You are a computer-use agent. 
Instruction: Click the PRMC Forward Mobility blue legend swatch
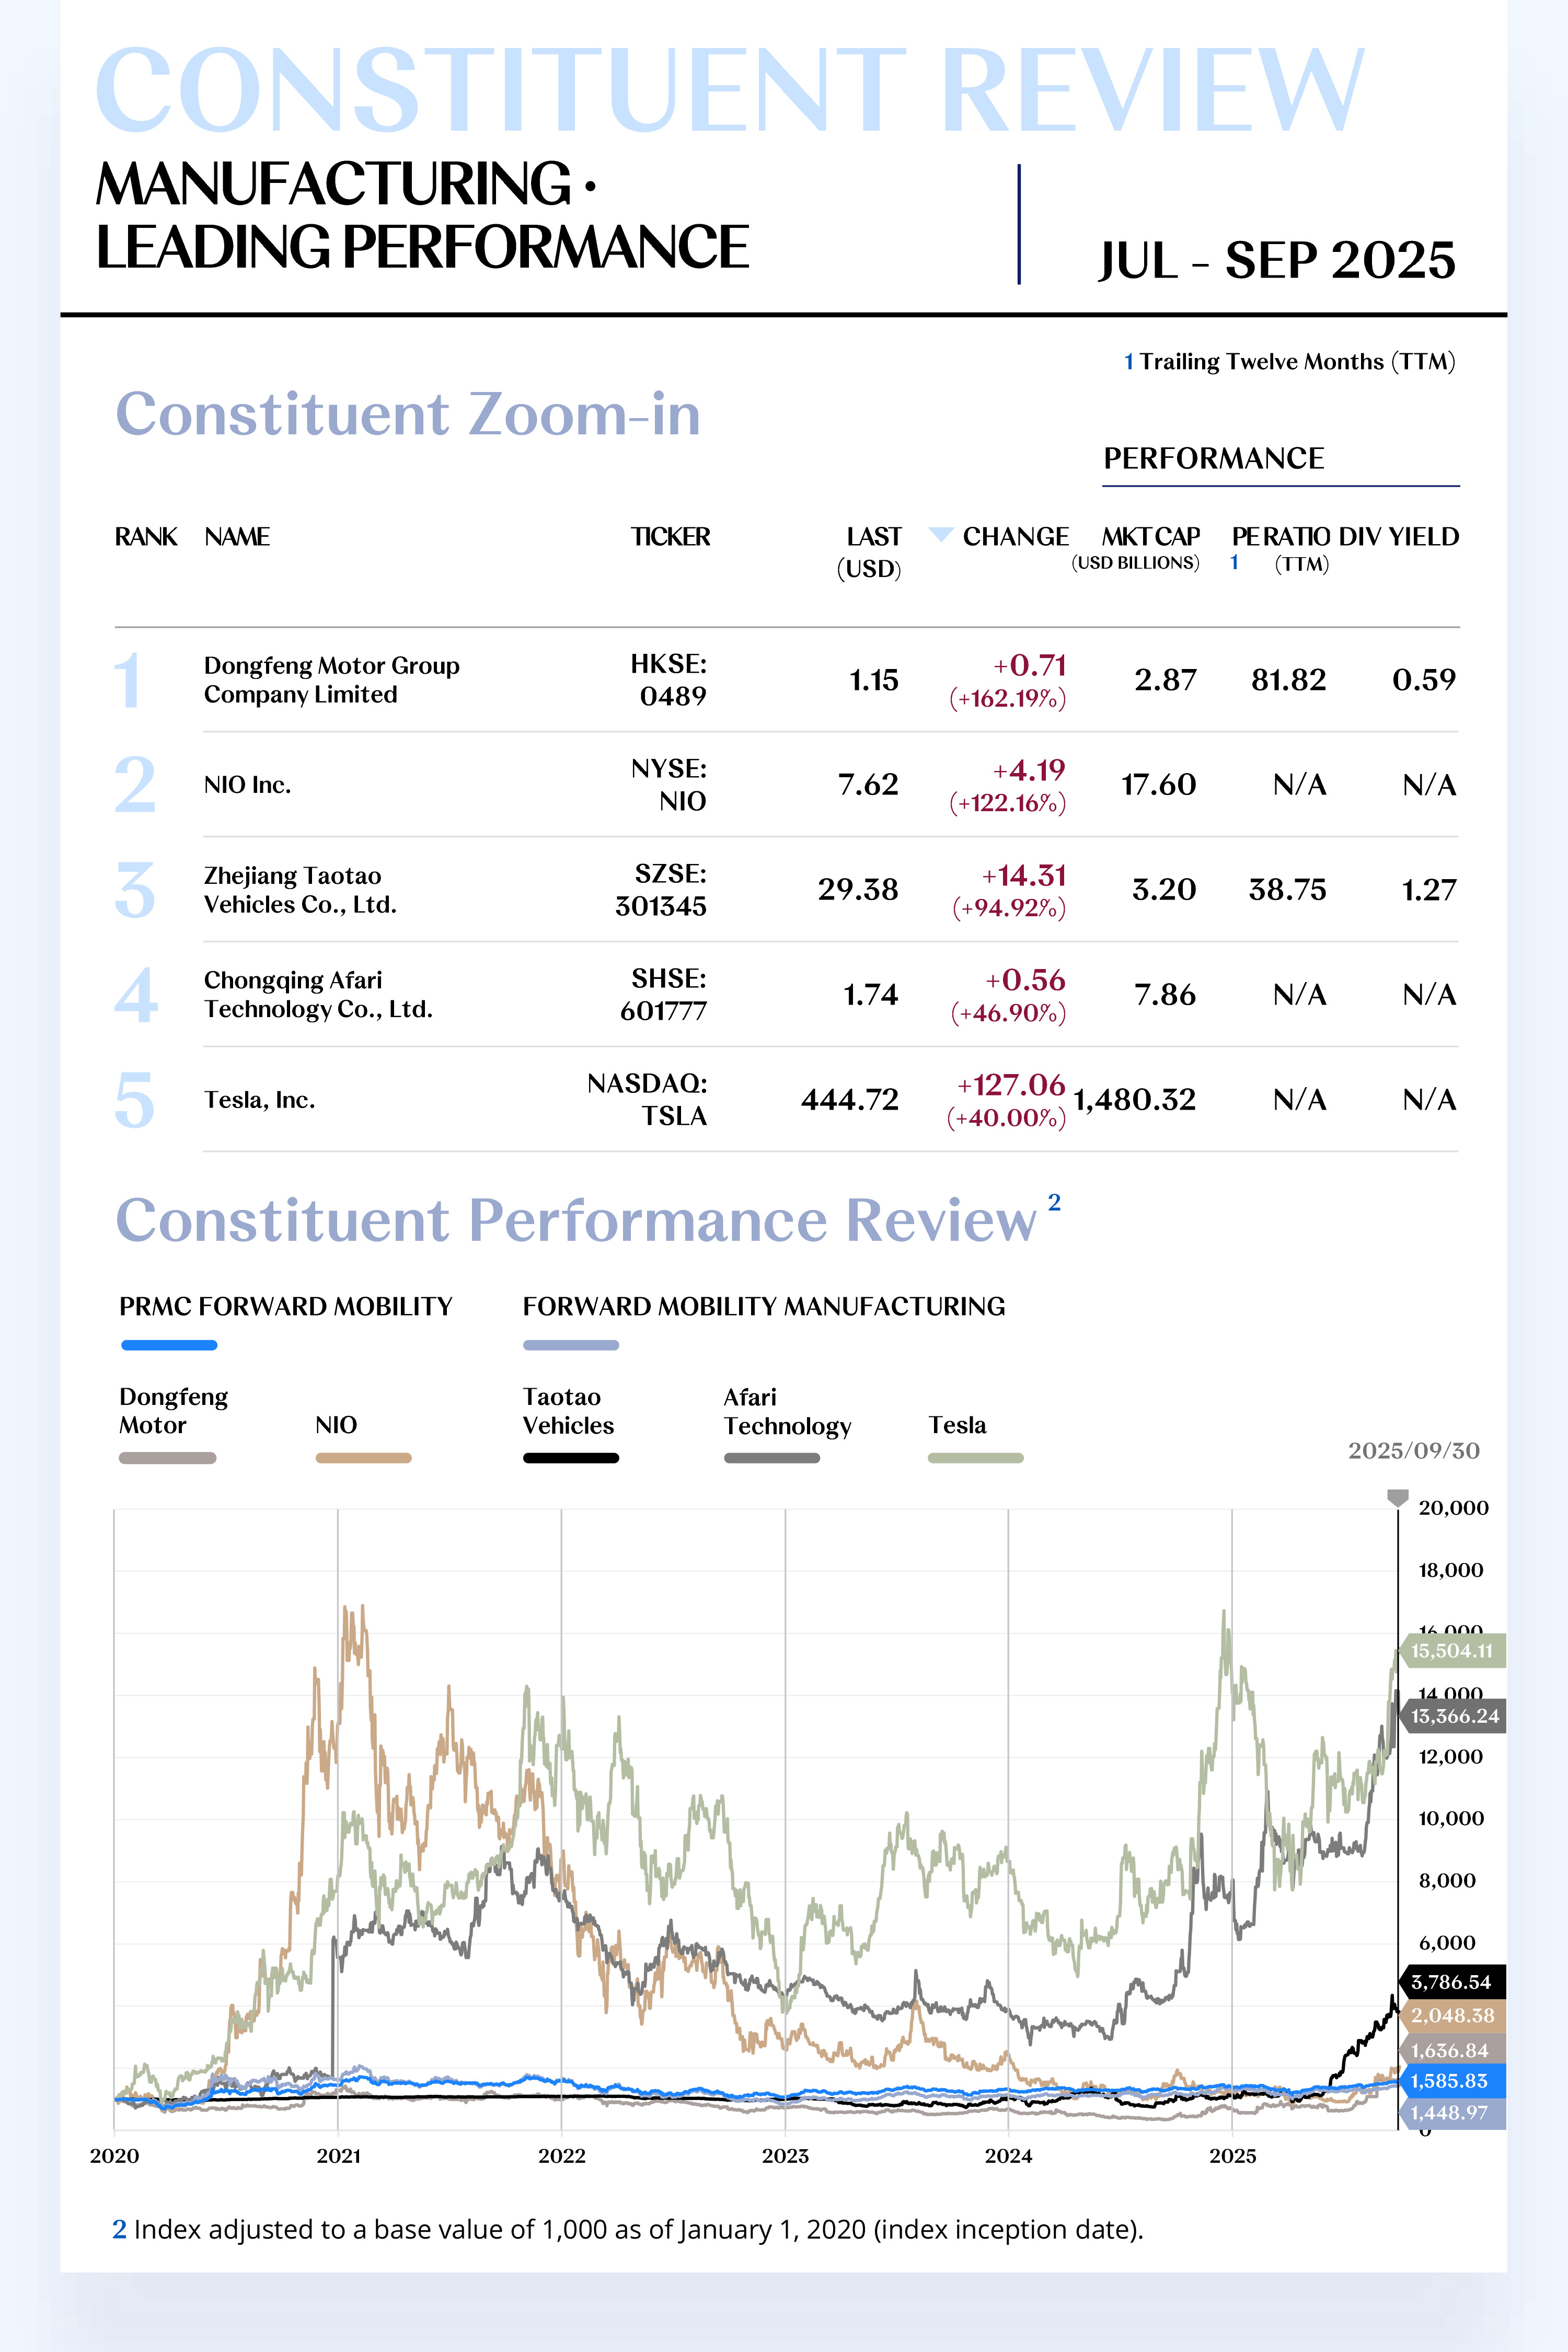[x=169, y=1345]
